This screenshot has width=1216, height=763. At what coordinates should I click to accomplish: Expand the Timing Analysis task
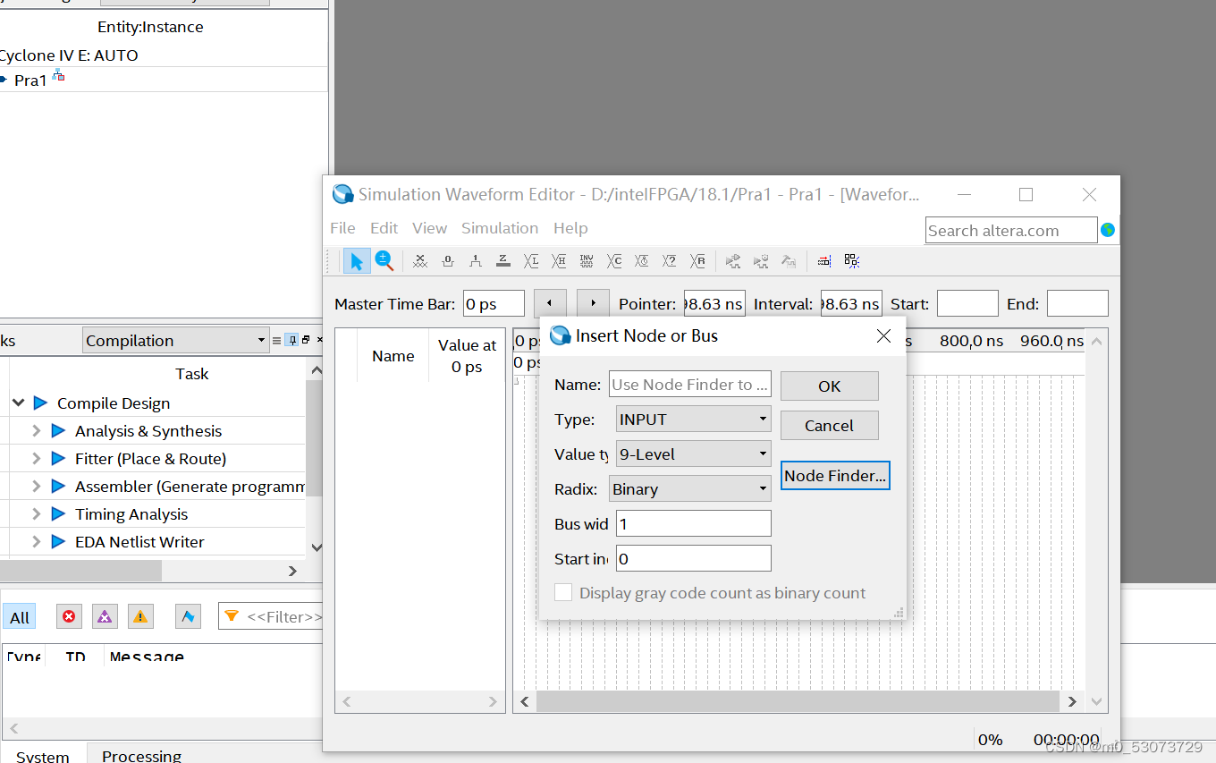(x=36, y=513)
